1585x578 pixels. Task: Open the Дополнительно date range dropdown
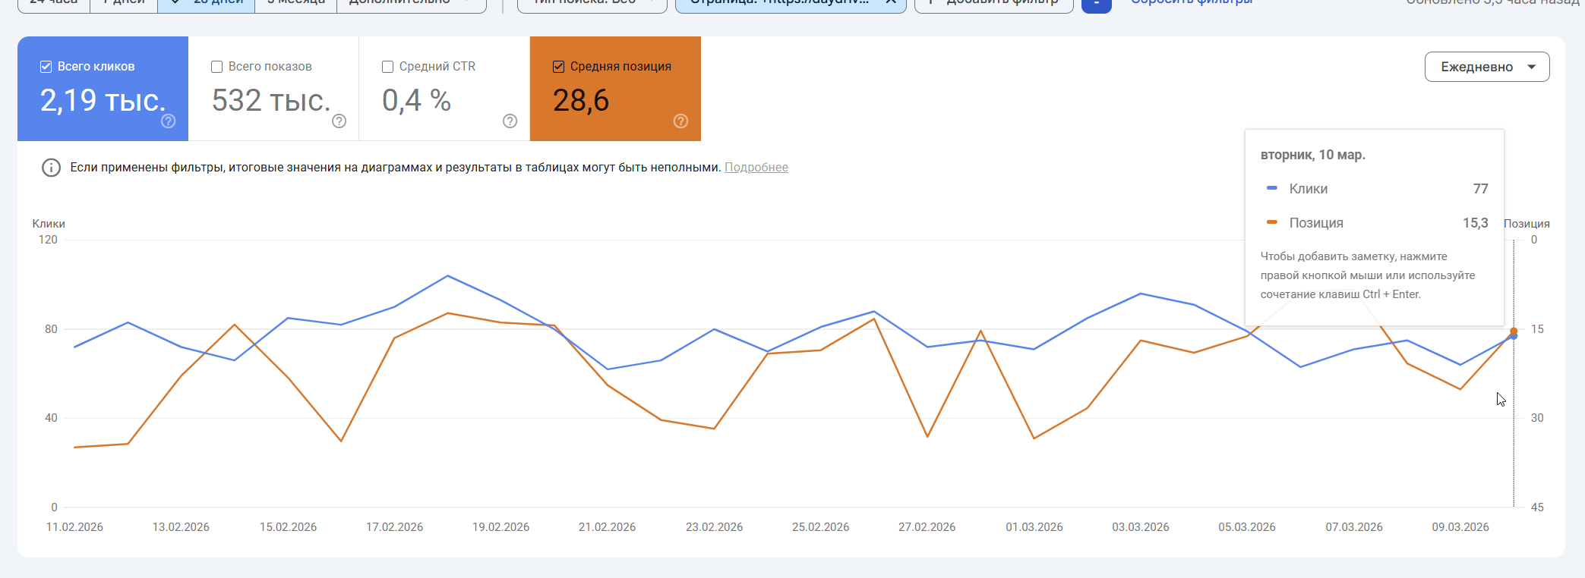(411, 4)
